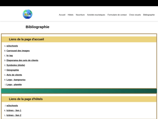Image resolution: width=158 pixels, height=119 pixels.
Task: Follow the Icônes - lien 1 link
Action: click(x=14, y=110)
